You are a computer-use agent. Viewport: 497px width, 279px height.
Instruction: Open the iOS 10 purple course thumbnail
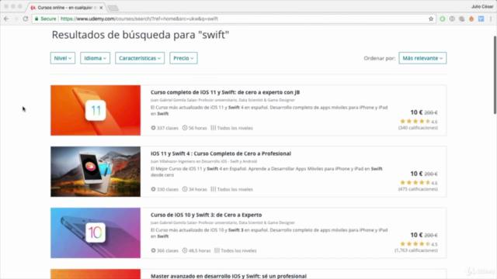[x=96, y=232]
